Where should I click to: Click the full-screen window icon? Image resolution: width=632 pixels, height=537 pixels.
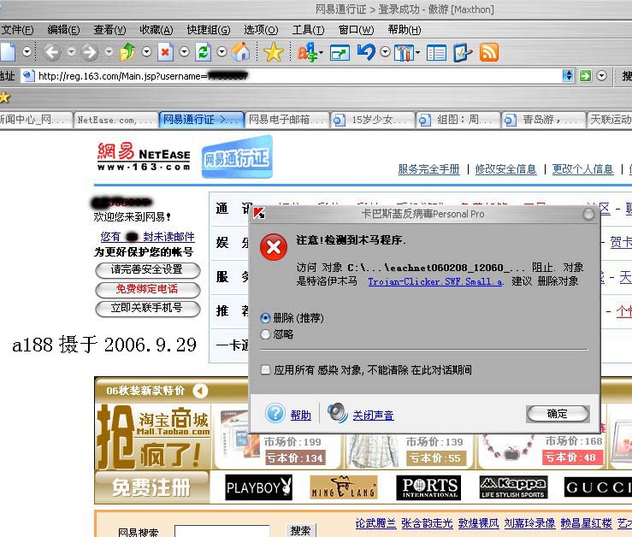pos(340,53)
